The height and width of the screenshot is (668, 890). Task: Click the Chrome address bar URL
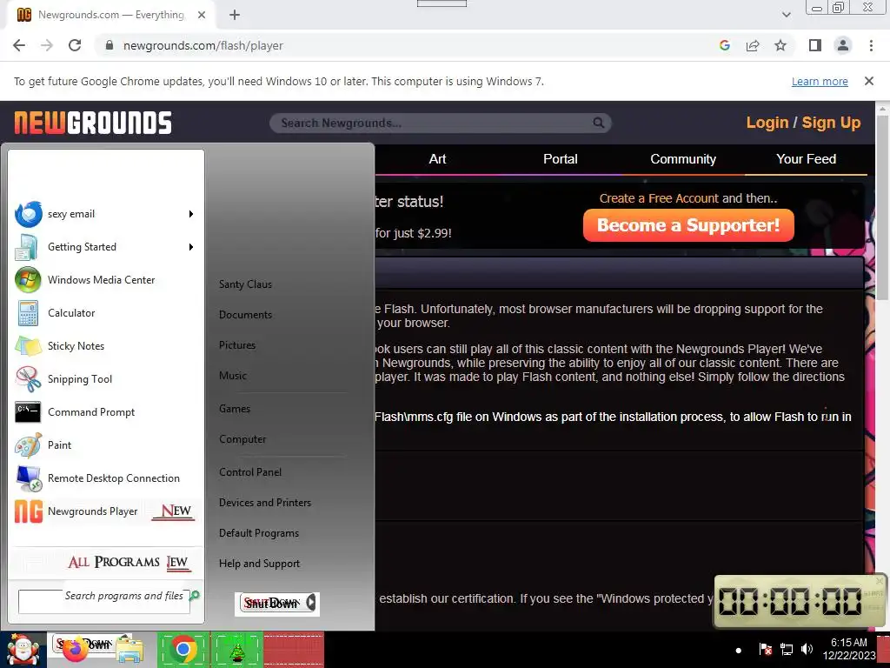click(x=203, y=45)
